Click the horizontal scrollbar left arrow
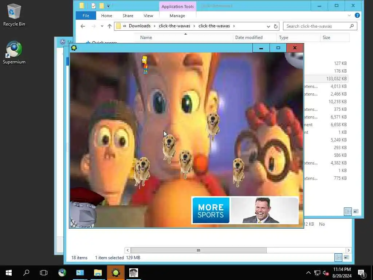The image size is (373, 280). pos(127,250)
